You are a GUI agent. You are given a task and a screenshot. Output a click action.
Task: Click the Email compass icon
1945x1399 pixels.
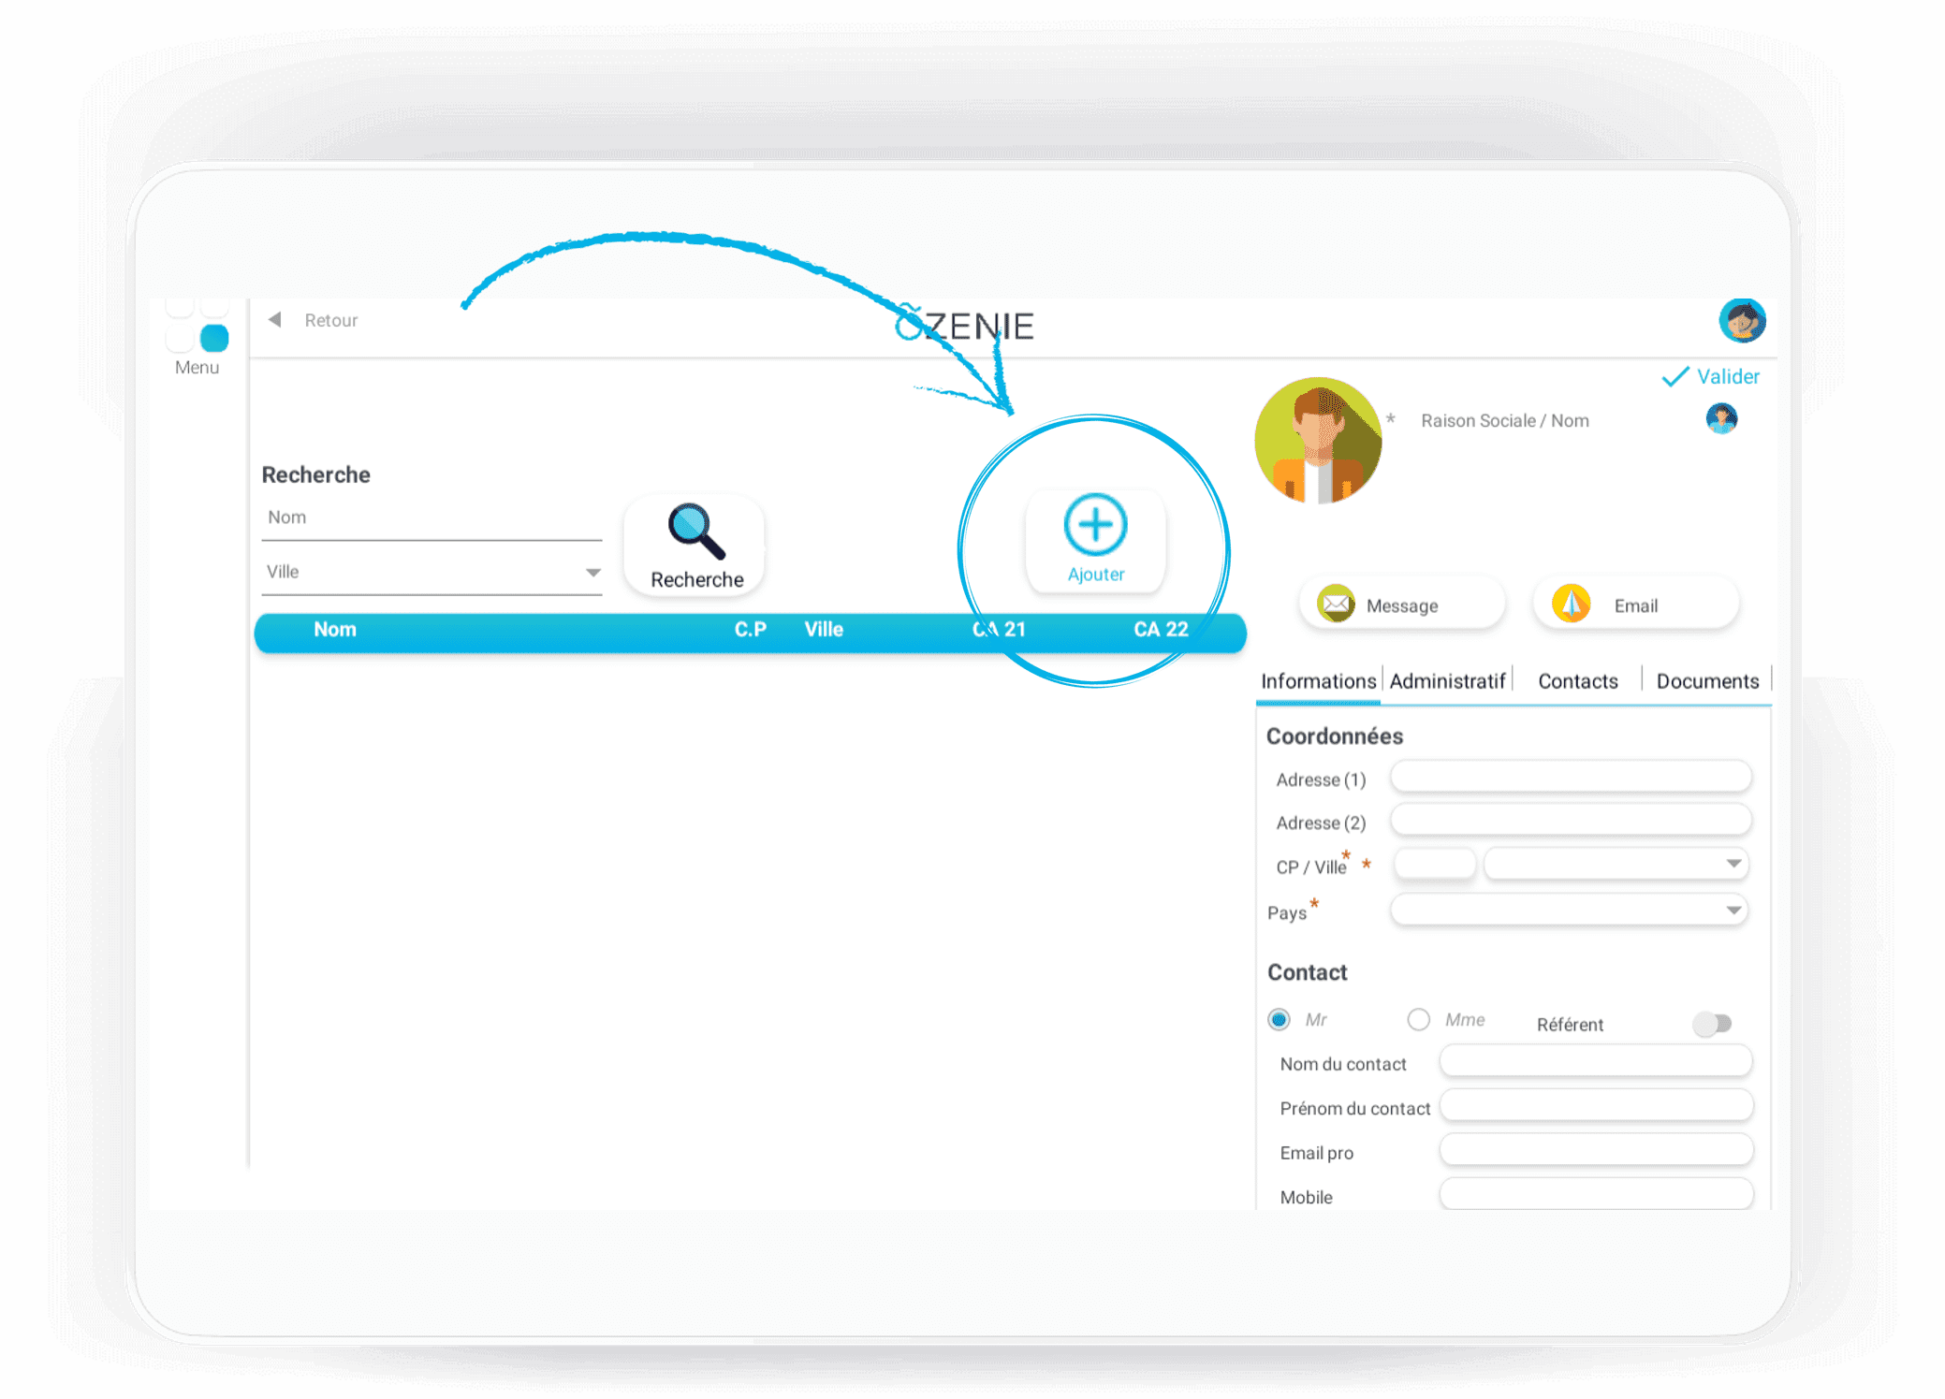(x=1572, y=605)
